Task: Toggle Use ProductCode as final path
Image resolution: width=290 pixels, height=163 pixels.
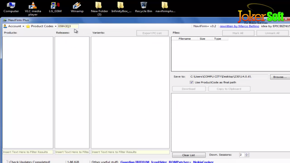Action: tap(192, 82)
